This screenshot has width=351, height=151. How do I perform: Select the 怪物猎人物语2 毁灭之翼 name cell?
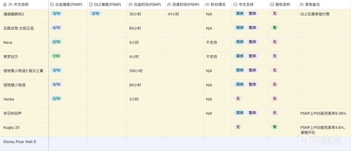pos(24,73)
